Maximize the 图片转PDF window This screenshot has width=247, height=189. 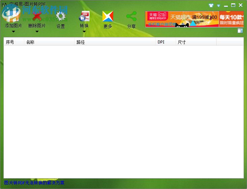233,5
